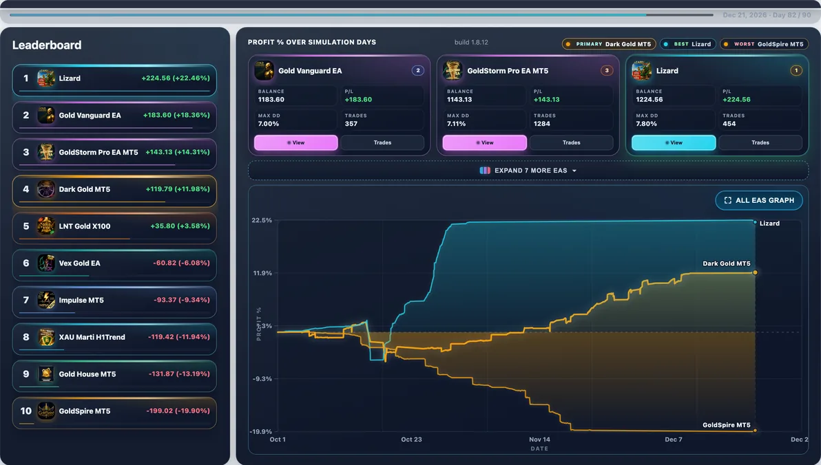
Task: Select GoldStorm Pro EA MT5 leaderboard row
Action: tap(114, 154)
